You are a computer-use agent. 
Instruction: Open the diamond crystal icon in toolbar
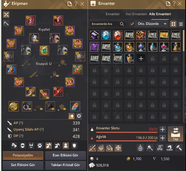click(101, 148)
